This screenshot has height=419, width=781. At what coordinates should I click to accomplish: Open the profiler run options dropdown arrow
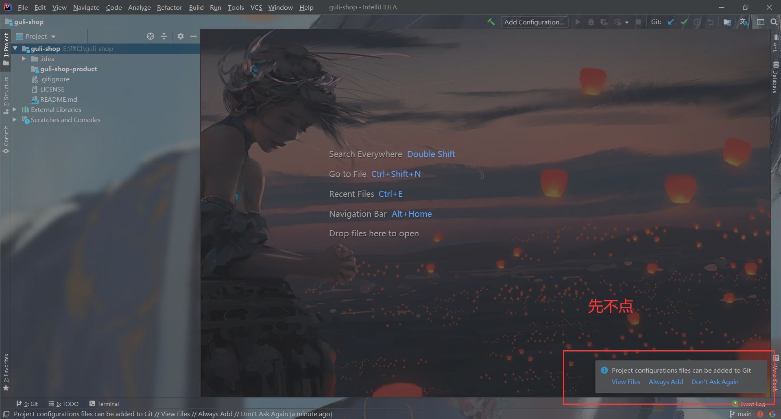coord(627,22)
